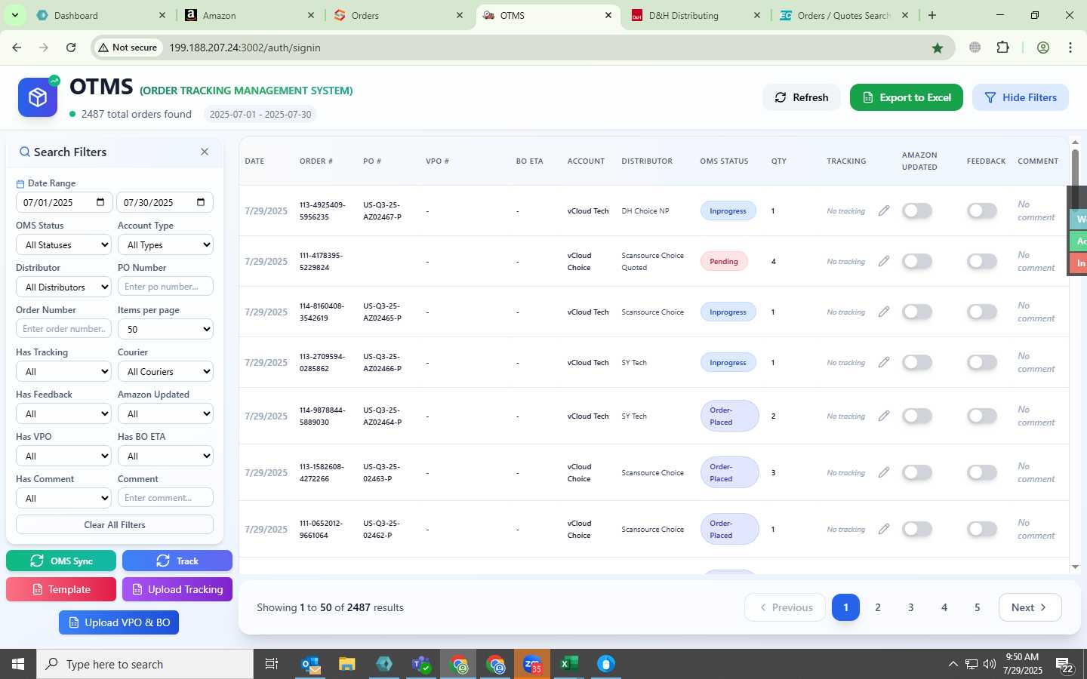Screen dimensions: 1087x679
Task: Toggle Feedback for order 113-2709594-0285862
Action: 982,362
